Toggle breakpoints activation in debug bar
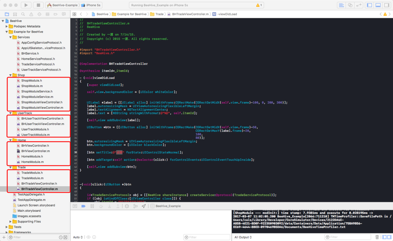393x241 pixels. point(83,206)
